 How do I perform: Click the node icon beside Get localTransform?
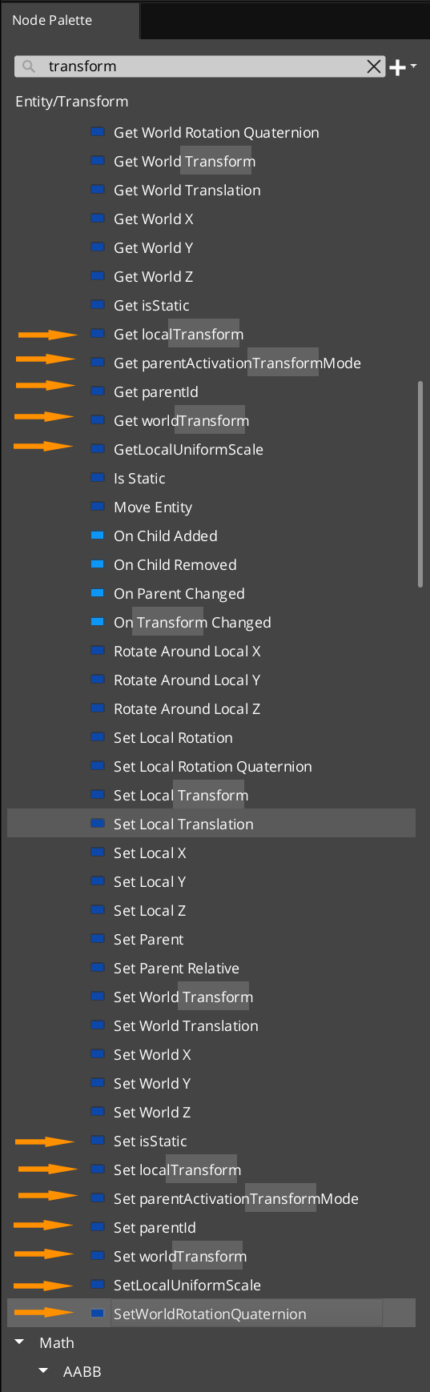[x=98, y=334]
